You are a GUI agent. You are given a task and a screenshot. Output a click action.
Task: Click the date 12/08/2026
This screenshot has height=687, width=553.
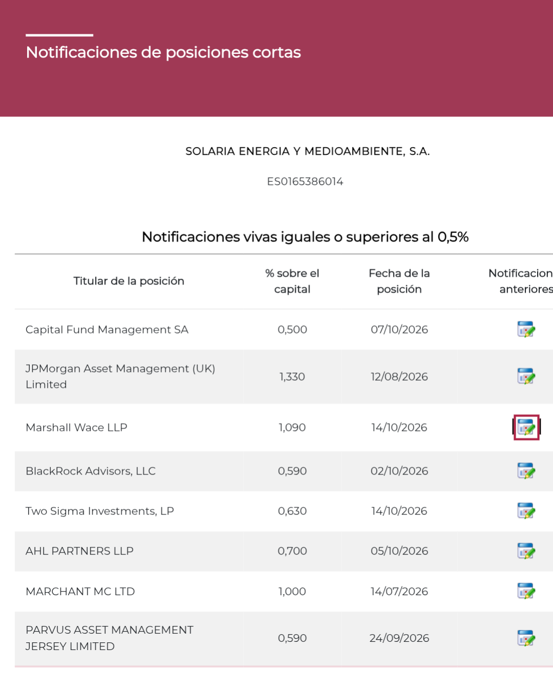click(399, 377)
